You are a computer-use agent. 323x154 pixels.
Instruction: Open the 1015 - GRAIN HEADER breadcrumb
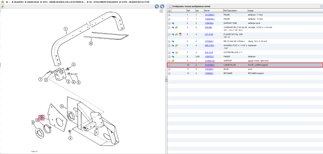pyautogui.click(x=64, y=2)
